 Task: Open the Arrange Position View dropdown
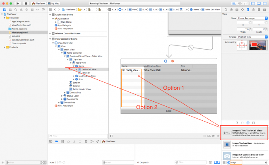[x=252, y=37]
